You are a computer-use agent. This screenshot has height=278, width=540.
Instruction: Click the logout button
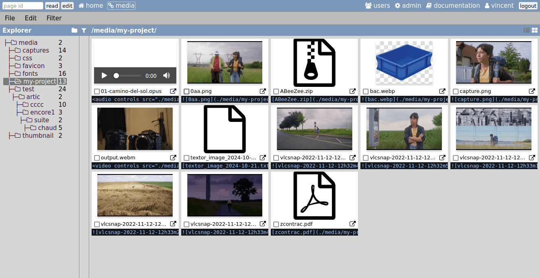pyautogui.click(x=528, y=6)
